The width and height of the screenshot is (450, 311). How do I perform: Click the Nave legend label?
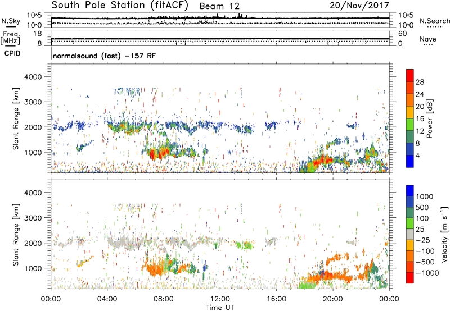click(428, 39)
